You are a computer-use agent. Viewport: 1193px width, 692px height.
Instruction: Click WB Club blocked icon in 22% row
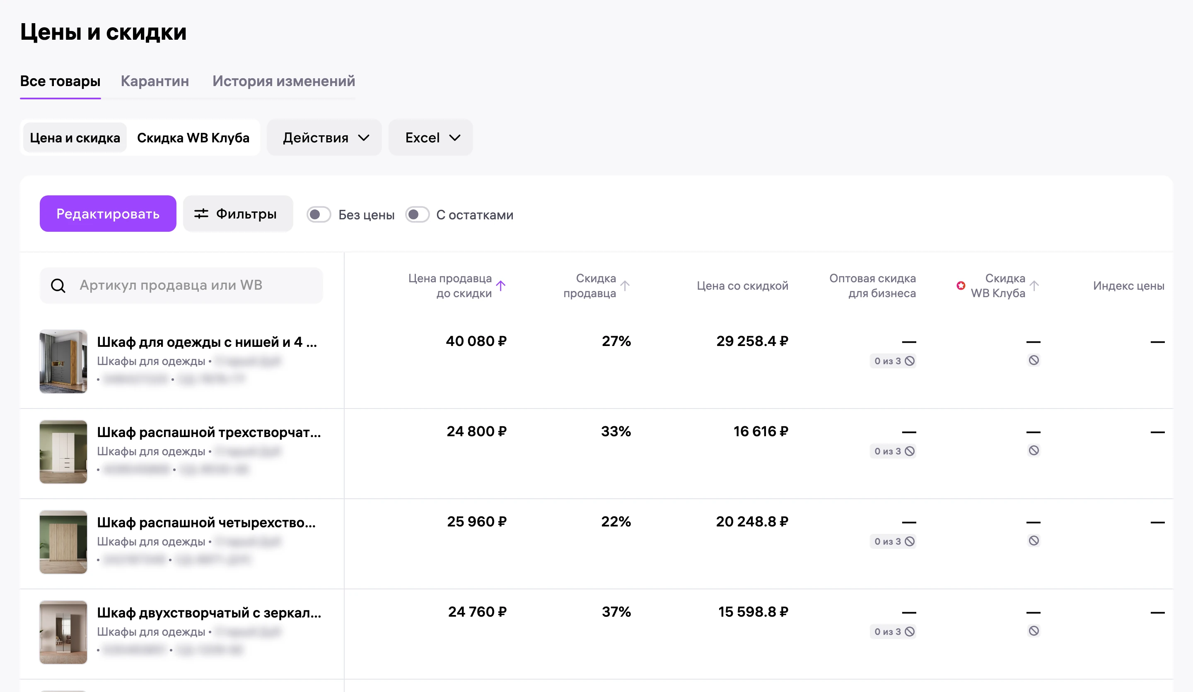pyautogui.click(x=1034, y=541)
